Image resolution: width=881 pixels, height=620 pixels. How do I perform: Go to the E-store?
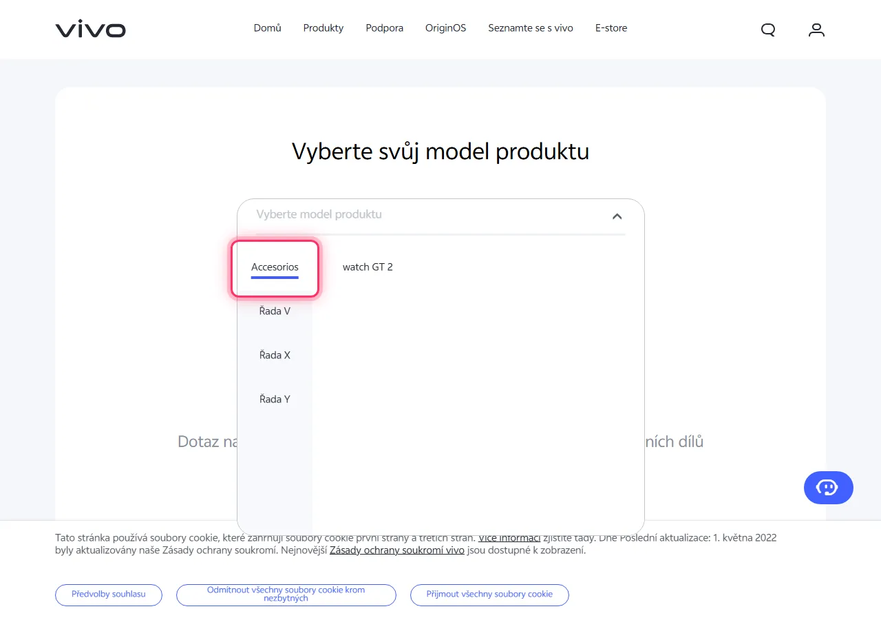(x=611, y=28)
